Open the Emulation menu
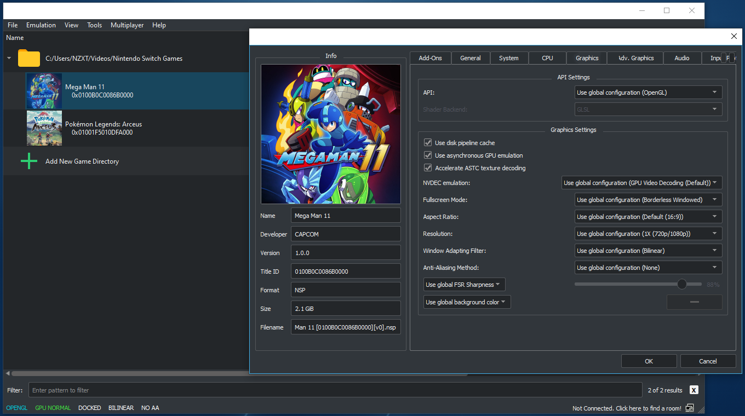The image size is (745, 416). [41, 25]
